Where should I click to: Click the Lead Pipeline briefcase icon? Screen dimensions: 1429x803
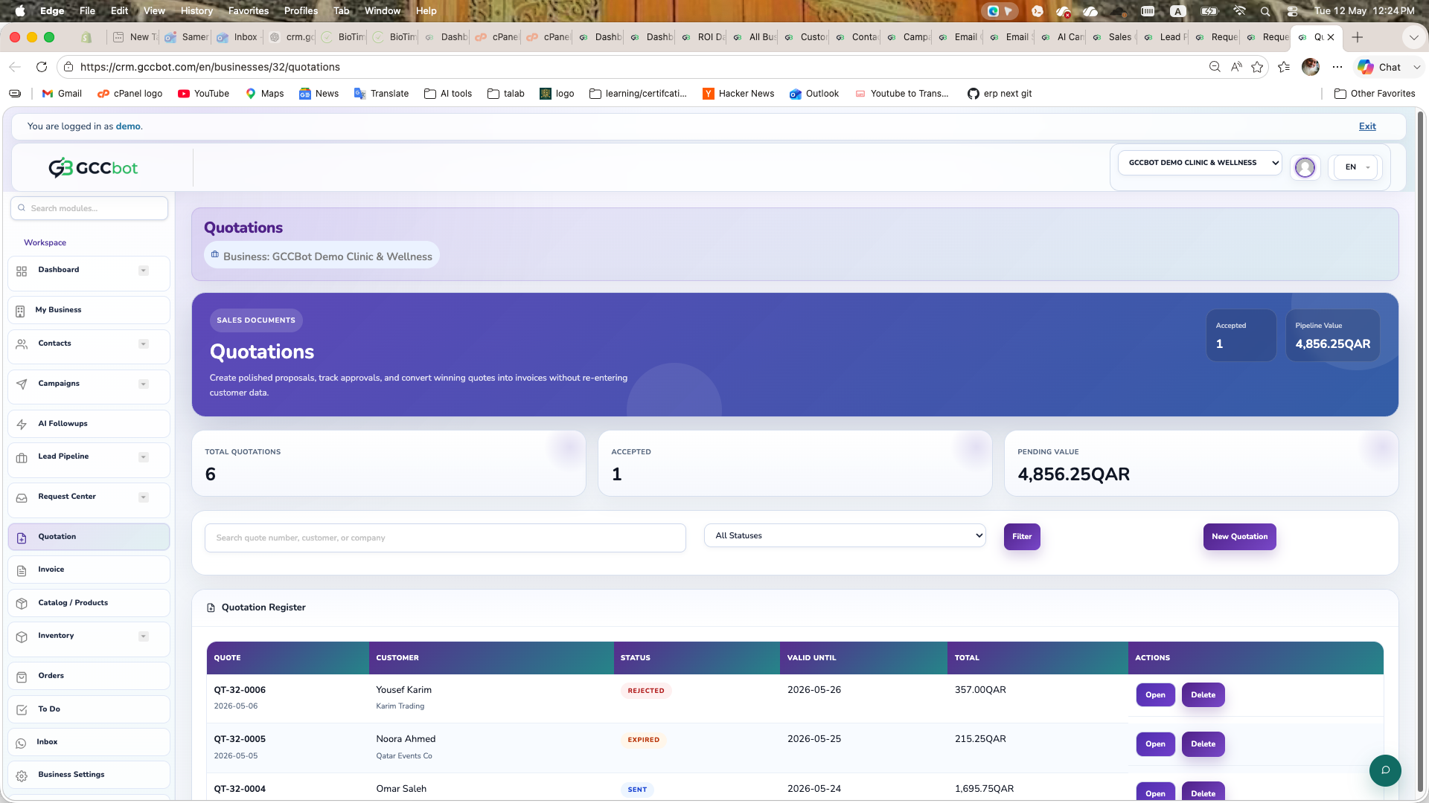(22, 457)
